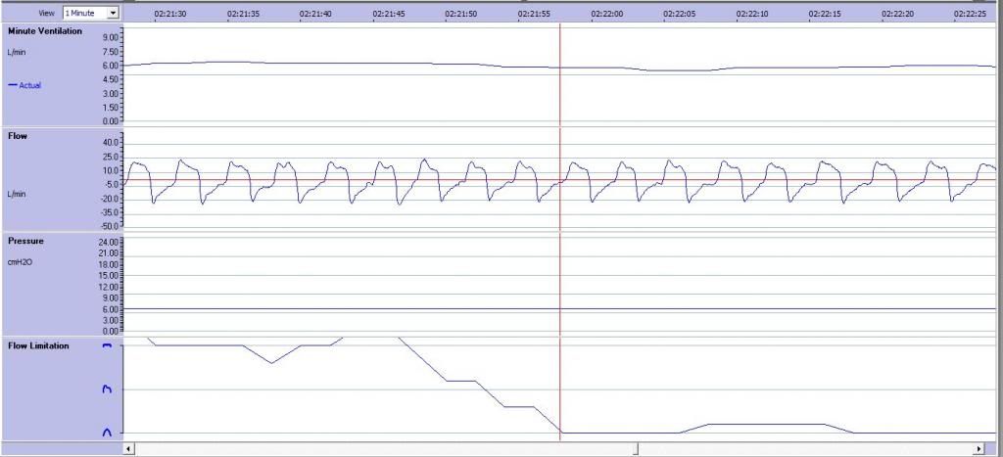Select the Minute Ventilation panel title

(45, 30)
